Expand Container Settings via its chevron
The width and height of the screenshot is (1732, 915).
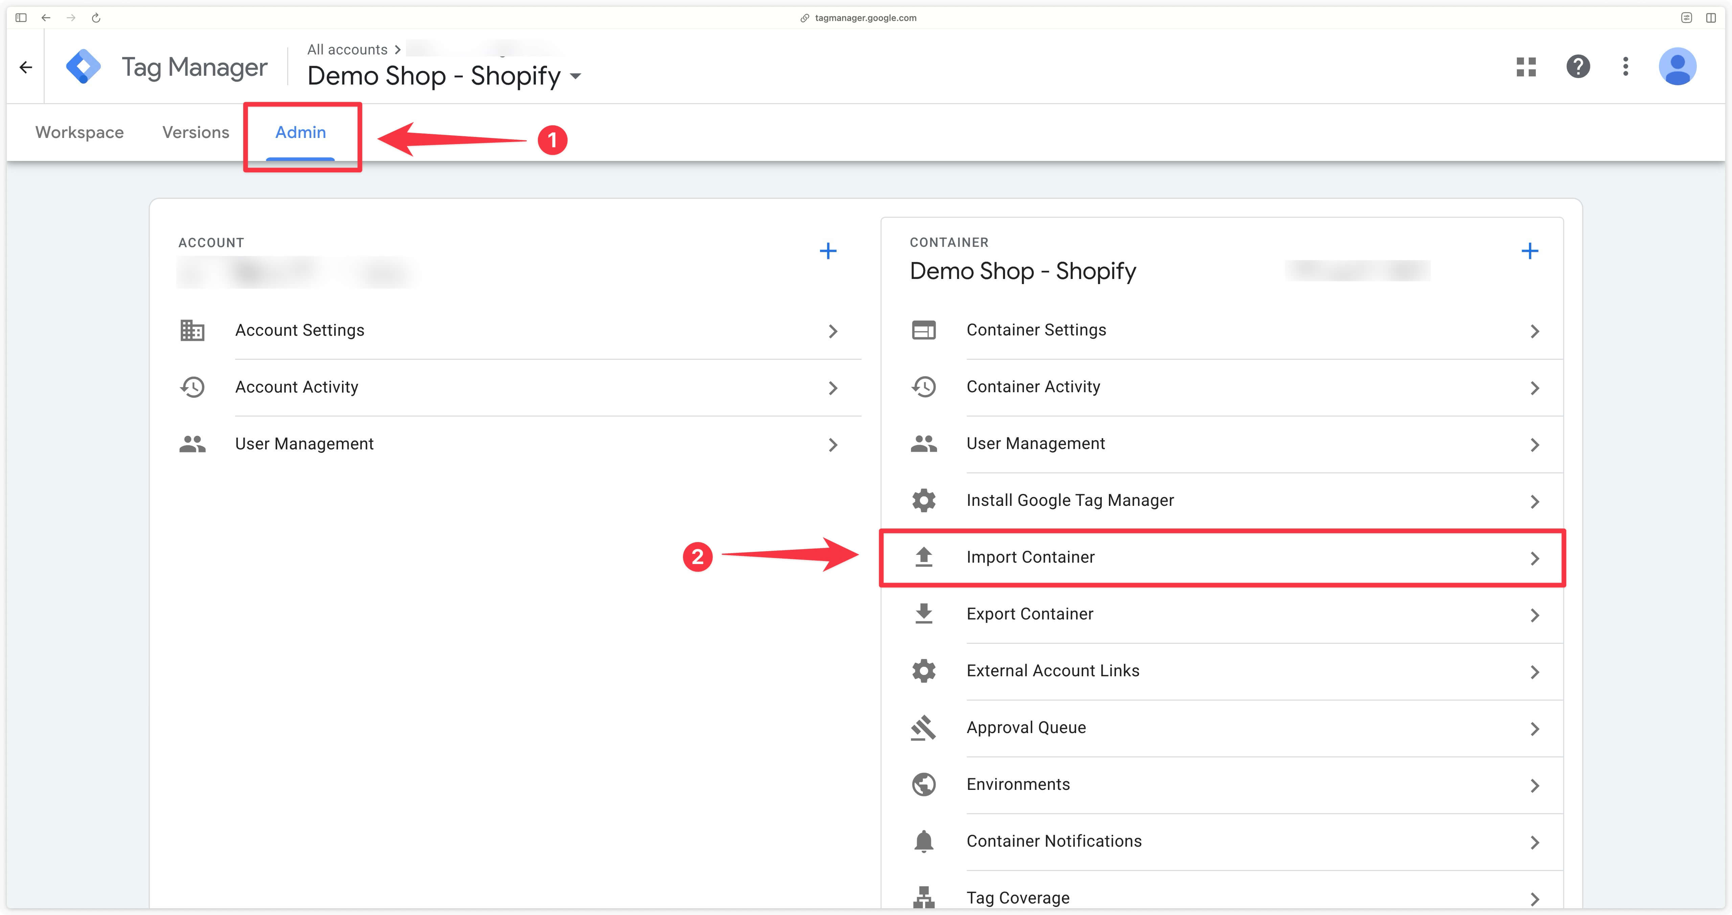[x=1534, y=331]
